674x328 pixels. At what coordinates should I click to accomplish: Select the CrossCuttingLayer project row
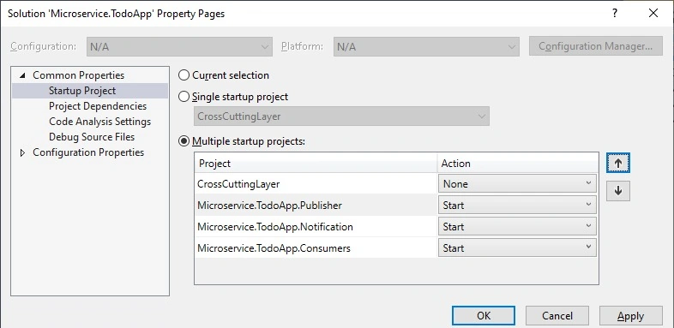point(316,184)
